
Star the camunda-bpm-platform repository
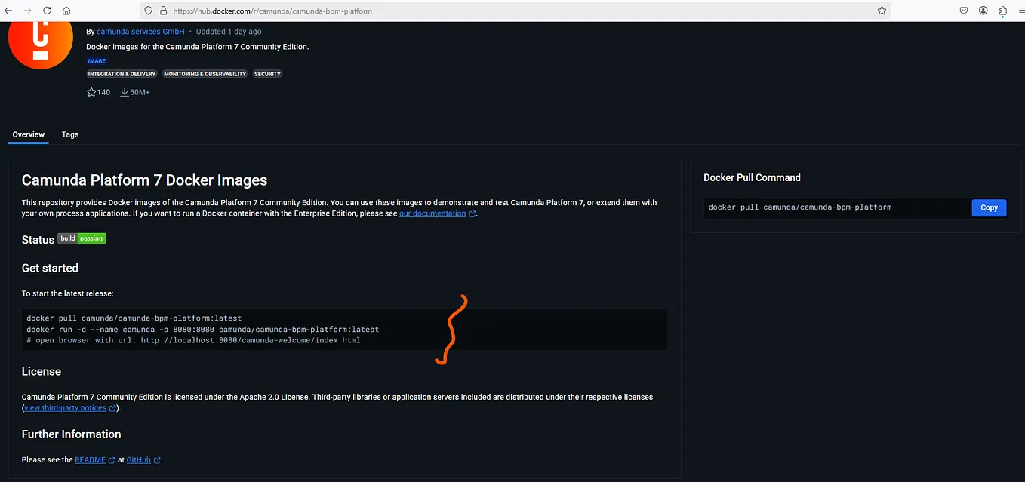(x=91, y=91)
